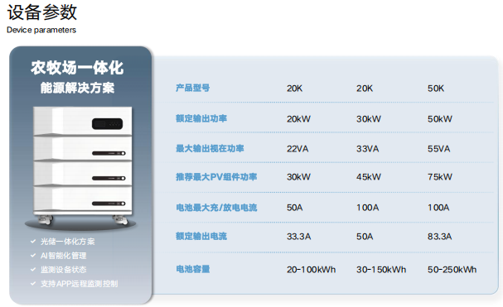
Task: Select the 50K product model value
Action: pos(436,89)
